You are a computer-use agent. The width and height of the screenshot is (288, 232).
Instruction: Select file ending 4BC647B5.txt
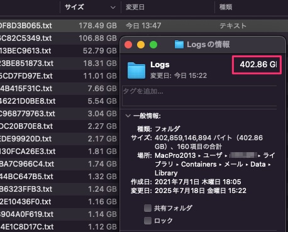(26, 177)
